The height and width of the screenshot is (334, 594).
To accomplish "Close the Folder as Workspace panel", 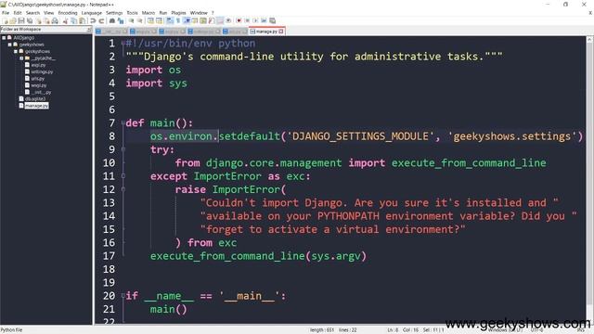I will pyautogui.click(x=89, y=29).
